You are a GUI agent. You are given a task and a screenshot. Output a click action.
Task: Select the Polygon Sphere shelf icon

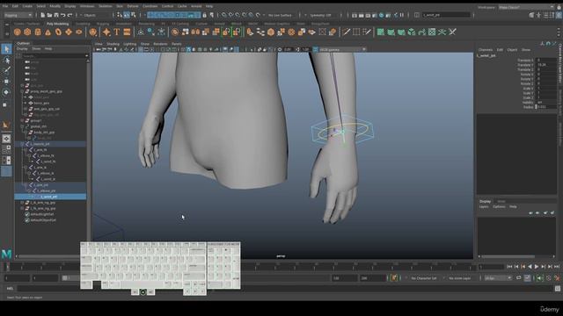(x=17, y=32)
